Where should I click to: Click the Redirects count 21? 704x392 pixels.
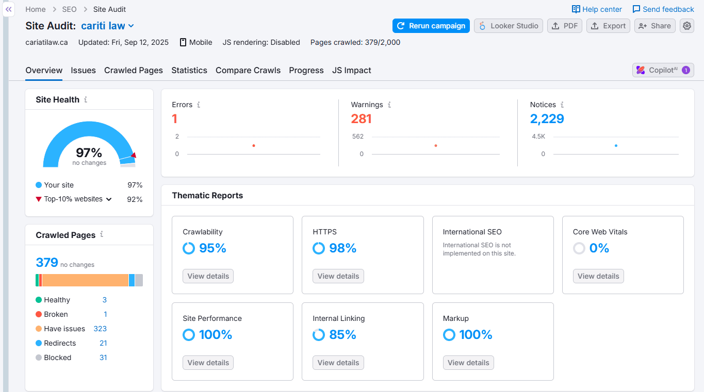[103, 343]
